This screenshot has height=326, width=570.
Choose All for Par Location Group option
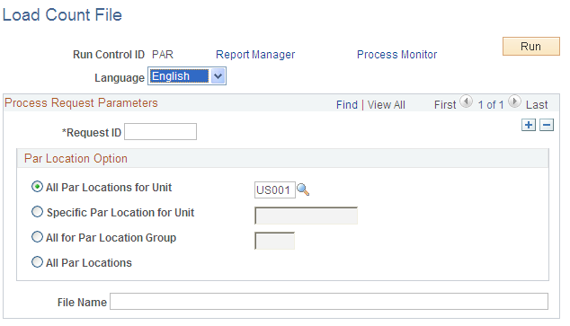click(x=37, y=237)
